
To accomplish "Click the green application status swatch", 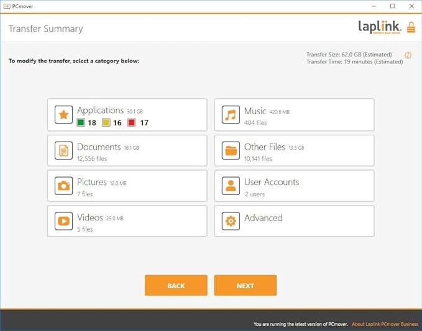I will (x=81, y=122).
